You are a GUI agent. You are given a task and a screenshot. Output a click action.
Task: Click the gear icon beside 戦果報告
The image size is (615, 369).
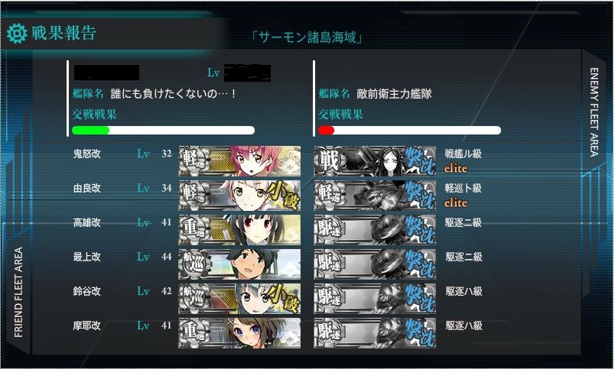(17, 34)
